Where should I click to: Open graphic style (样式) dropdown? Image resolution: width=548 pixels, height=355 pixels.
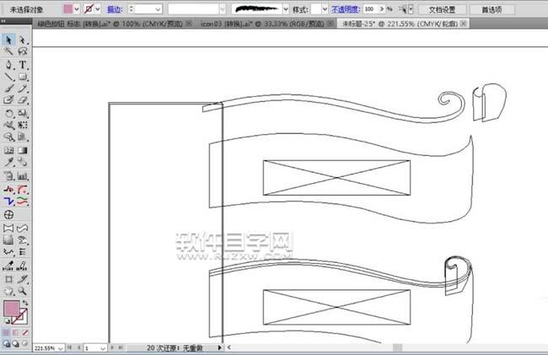pyautogui.click(x=325, y=9)
